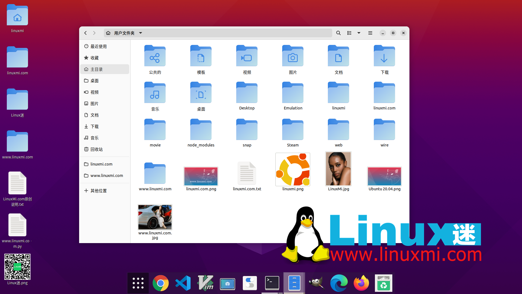Open the hamburger menu in file manager

point(370,33)
